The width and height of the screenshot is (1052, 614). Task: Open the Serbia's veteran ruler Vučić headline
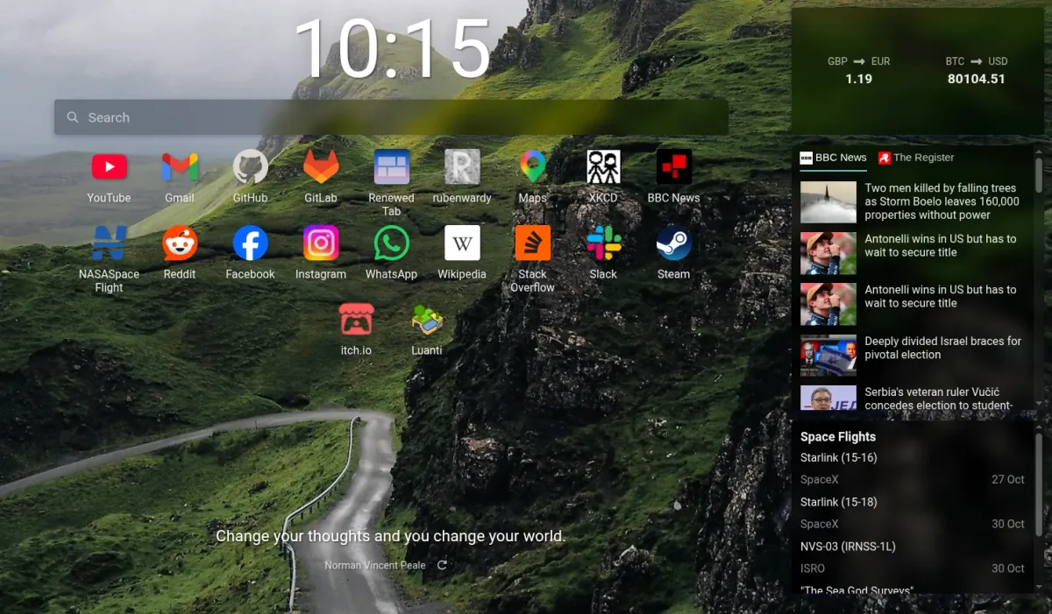tap(939, 399)
